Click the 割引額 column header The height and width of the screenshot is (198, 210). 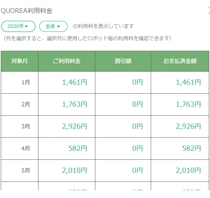pyautogui.click(x=123, y=61)
